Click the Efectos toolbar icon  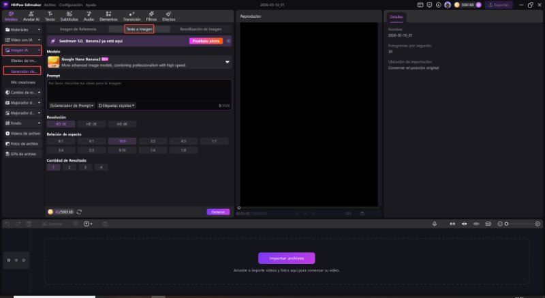pyautogui.click(x=168, y=16)
